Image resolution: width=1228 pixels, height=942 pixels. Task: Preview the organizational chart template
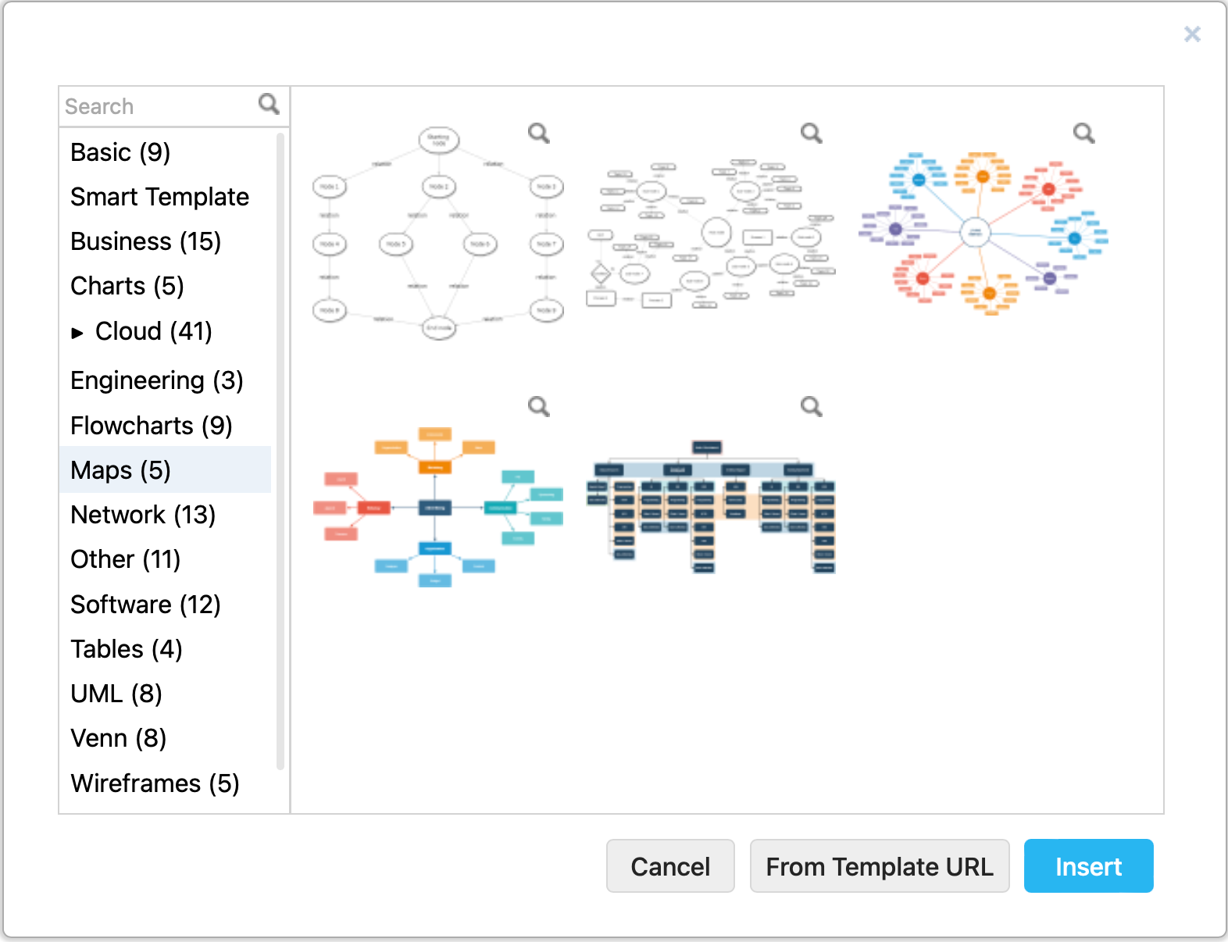click(x=811, y=406)
